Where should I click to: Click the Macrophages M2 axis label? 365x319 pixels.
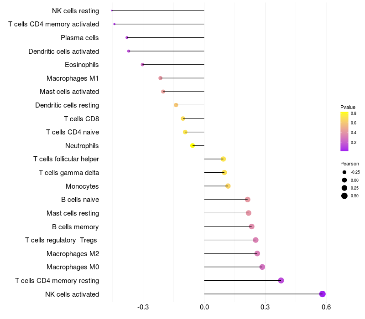coord(73,254)
